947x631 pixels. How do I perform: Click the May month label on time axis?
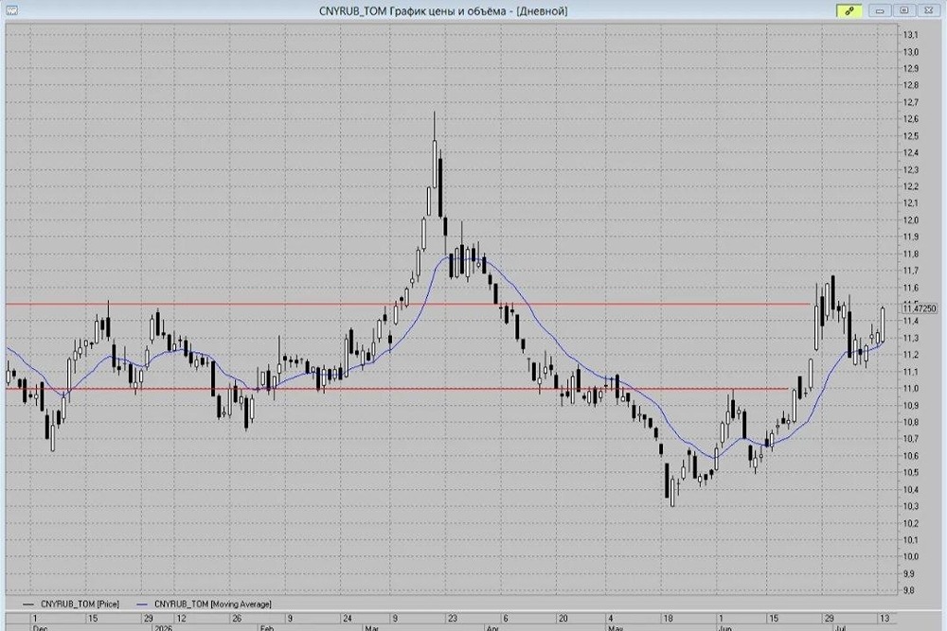pyautogui.click(x=616, y=628)
